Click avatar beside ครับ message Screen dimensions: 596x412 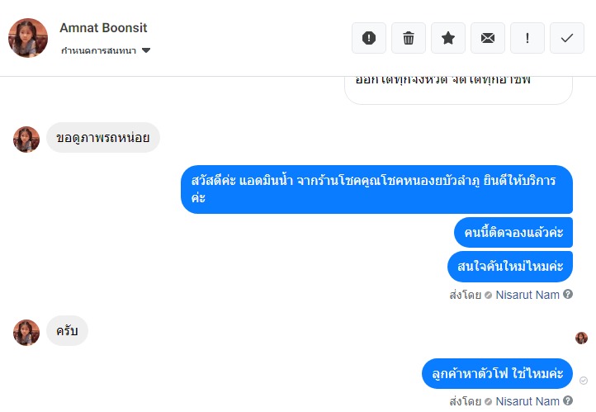[26, 332]
